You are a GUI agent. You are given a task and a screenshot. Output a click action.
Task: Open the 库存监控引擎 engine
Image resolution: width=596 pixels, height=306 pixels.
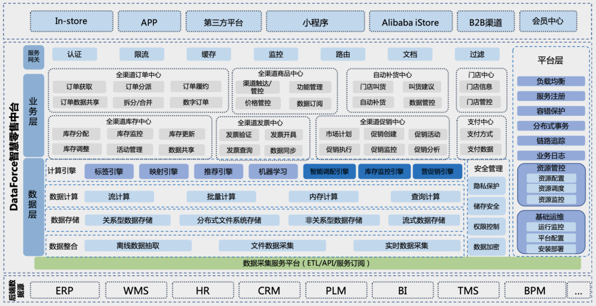pyautogui.click(x=384, y=171)
